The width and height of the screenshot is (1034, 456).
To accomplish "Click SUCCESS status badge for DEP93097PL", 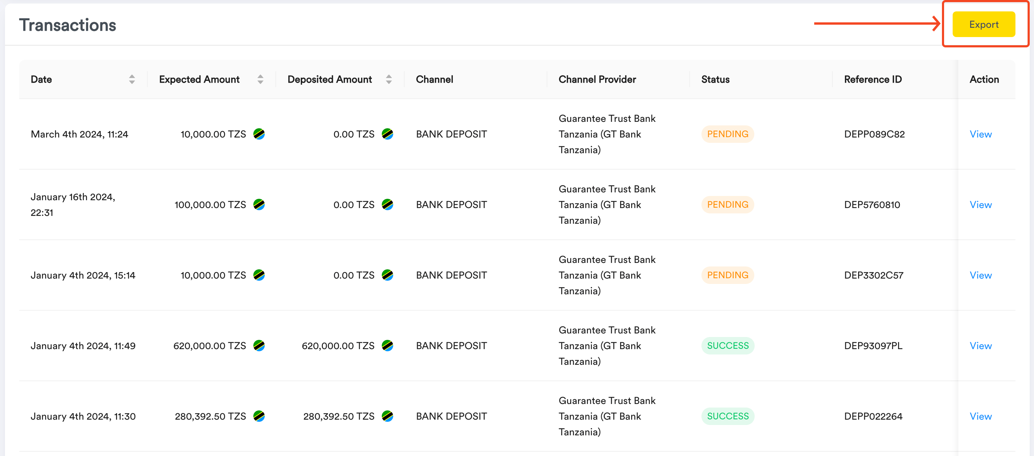I will tap(728, 346).
